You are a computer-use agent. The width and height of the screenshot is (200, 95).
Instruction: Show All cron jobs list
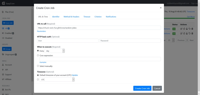(x=6, y=28)
